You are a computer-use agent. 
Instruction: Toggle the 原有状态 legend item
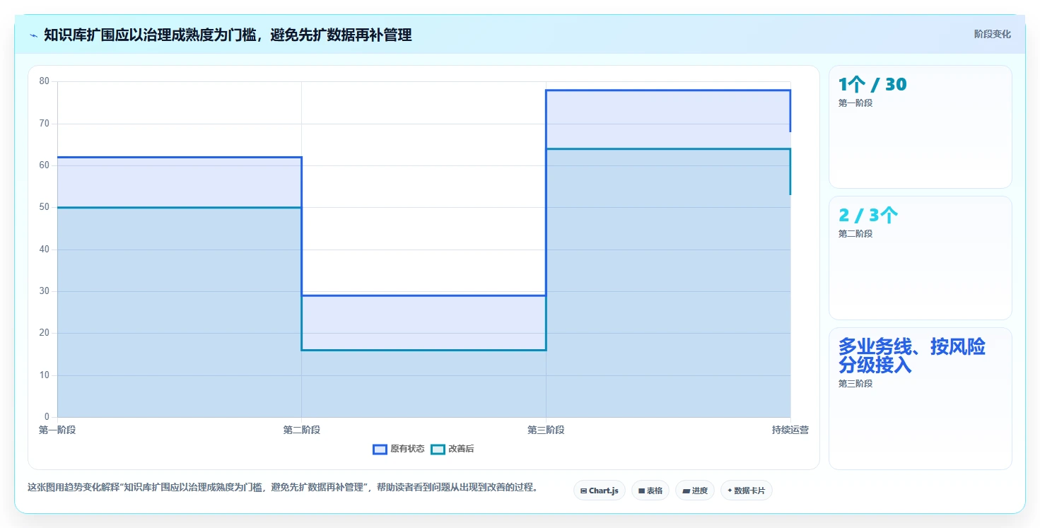(399, 449)
